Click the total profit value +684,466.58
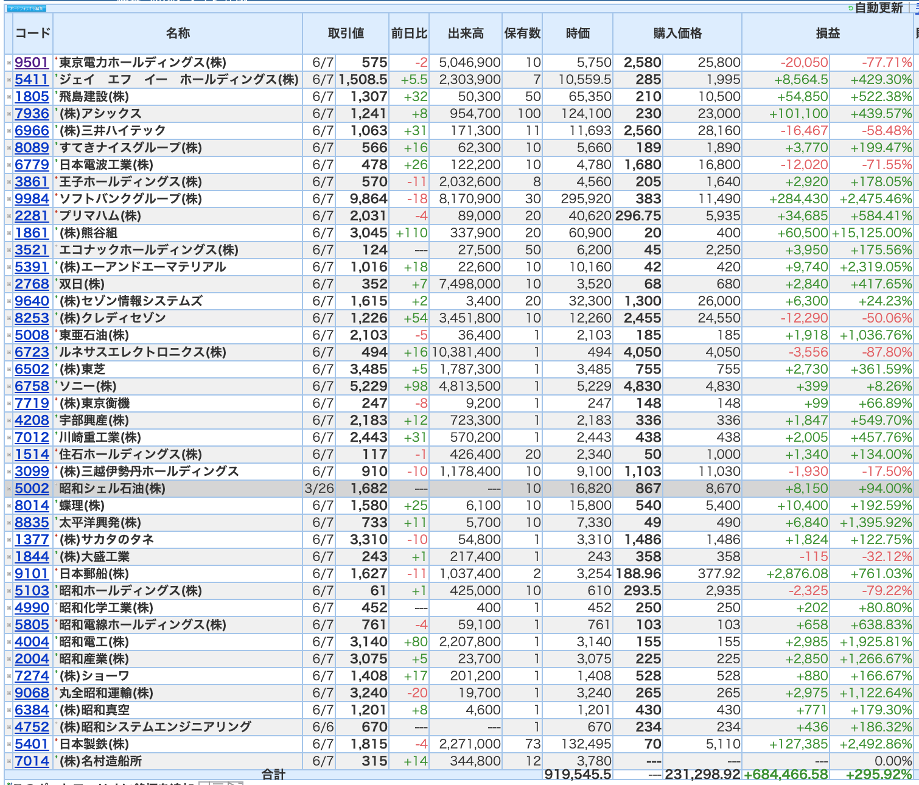Screen dimensions: 919x785 [x=786, y=775]
